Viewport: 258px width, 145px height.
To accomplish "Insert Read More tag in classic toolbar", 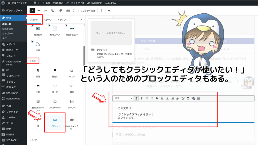I will [x=188, y=98].
